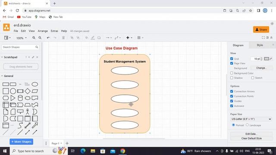Select the ellipse shape in General palette
276x155 pixels.
tap(34, 84)
